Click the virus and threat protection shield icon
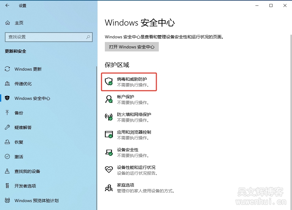 109,82
